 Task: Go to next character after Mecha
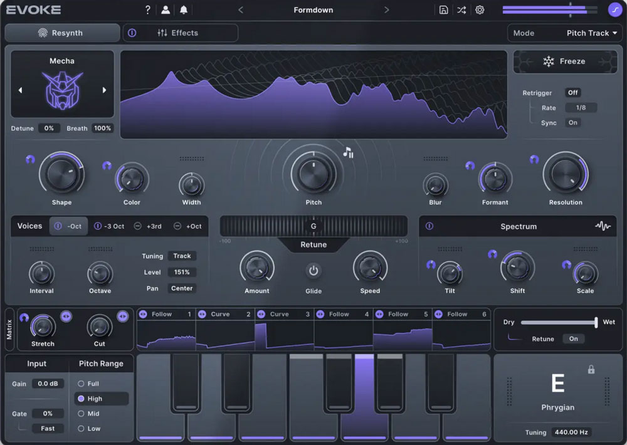point(104,90)
